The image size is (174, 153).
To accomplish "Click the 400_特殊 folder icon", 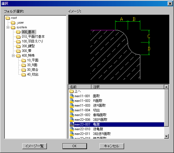I will (18, 56).
